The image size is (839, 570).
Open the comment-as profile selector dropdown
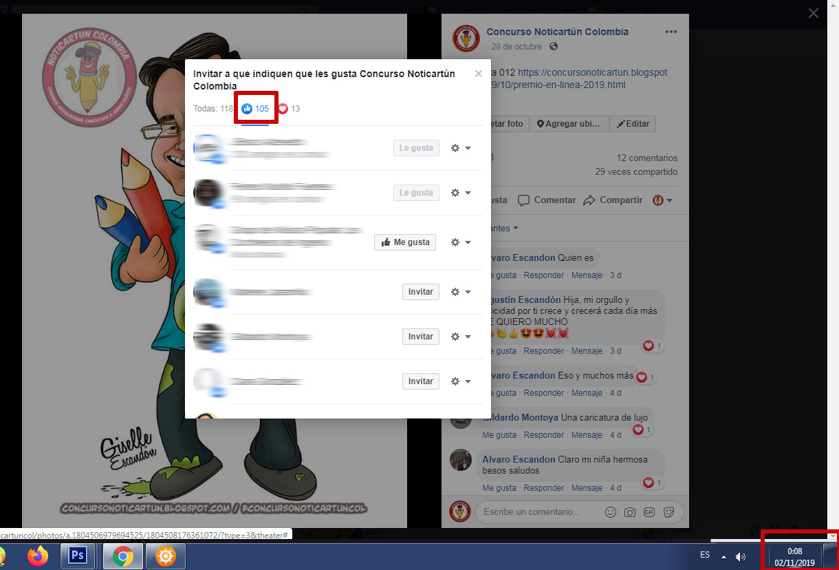pos(662,200)
